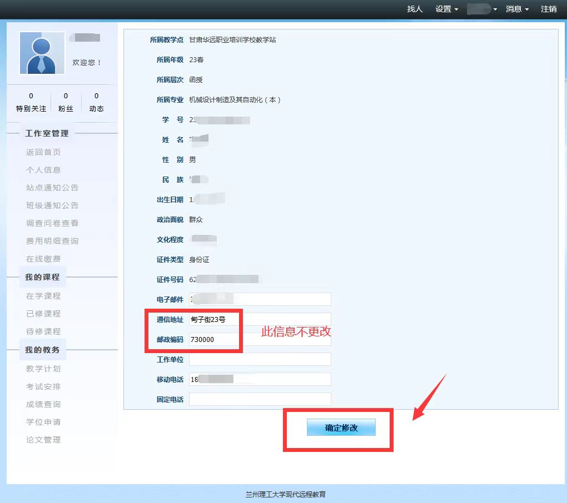Open the 设置 dropdown menu
The height and width of the screenshot is (503, 567).
point(446,9)
